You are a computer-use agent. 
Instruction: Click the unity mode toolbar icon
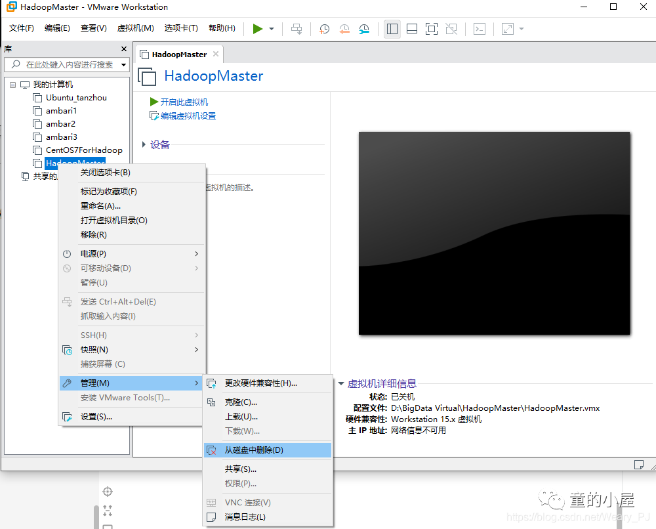(x=451, y=29)
